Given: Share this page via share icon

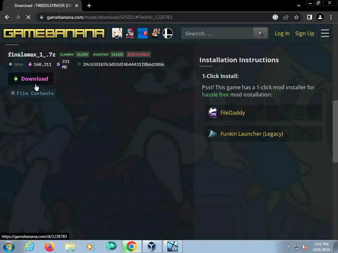Looking at the screenshot, I should [x=286, y=17].
